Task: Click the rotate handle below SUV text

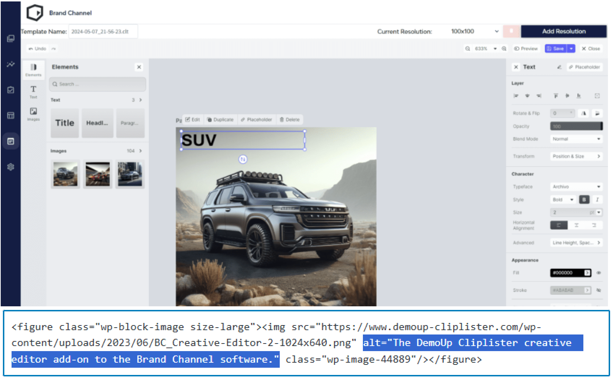Action: pos(243,159)
